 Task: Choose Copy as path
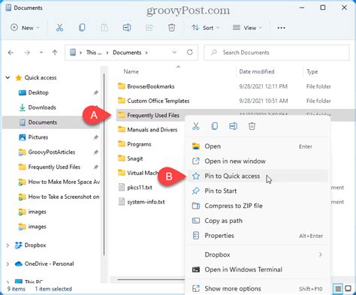(x=258, y=221)
